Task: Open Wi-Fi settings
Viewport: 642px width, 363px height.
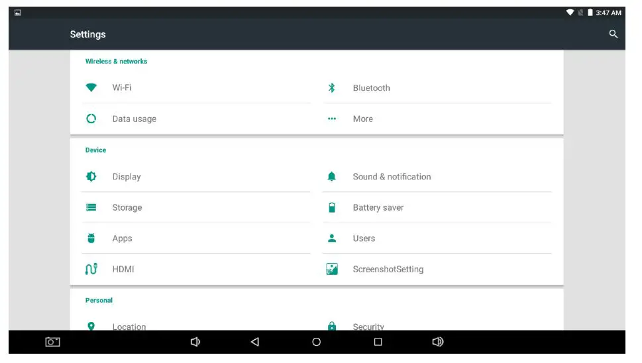Action: click(x=195, y=87)
